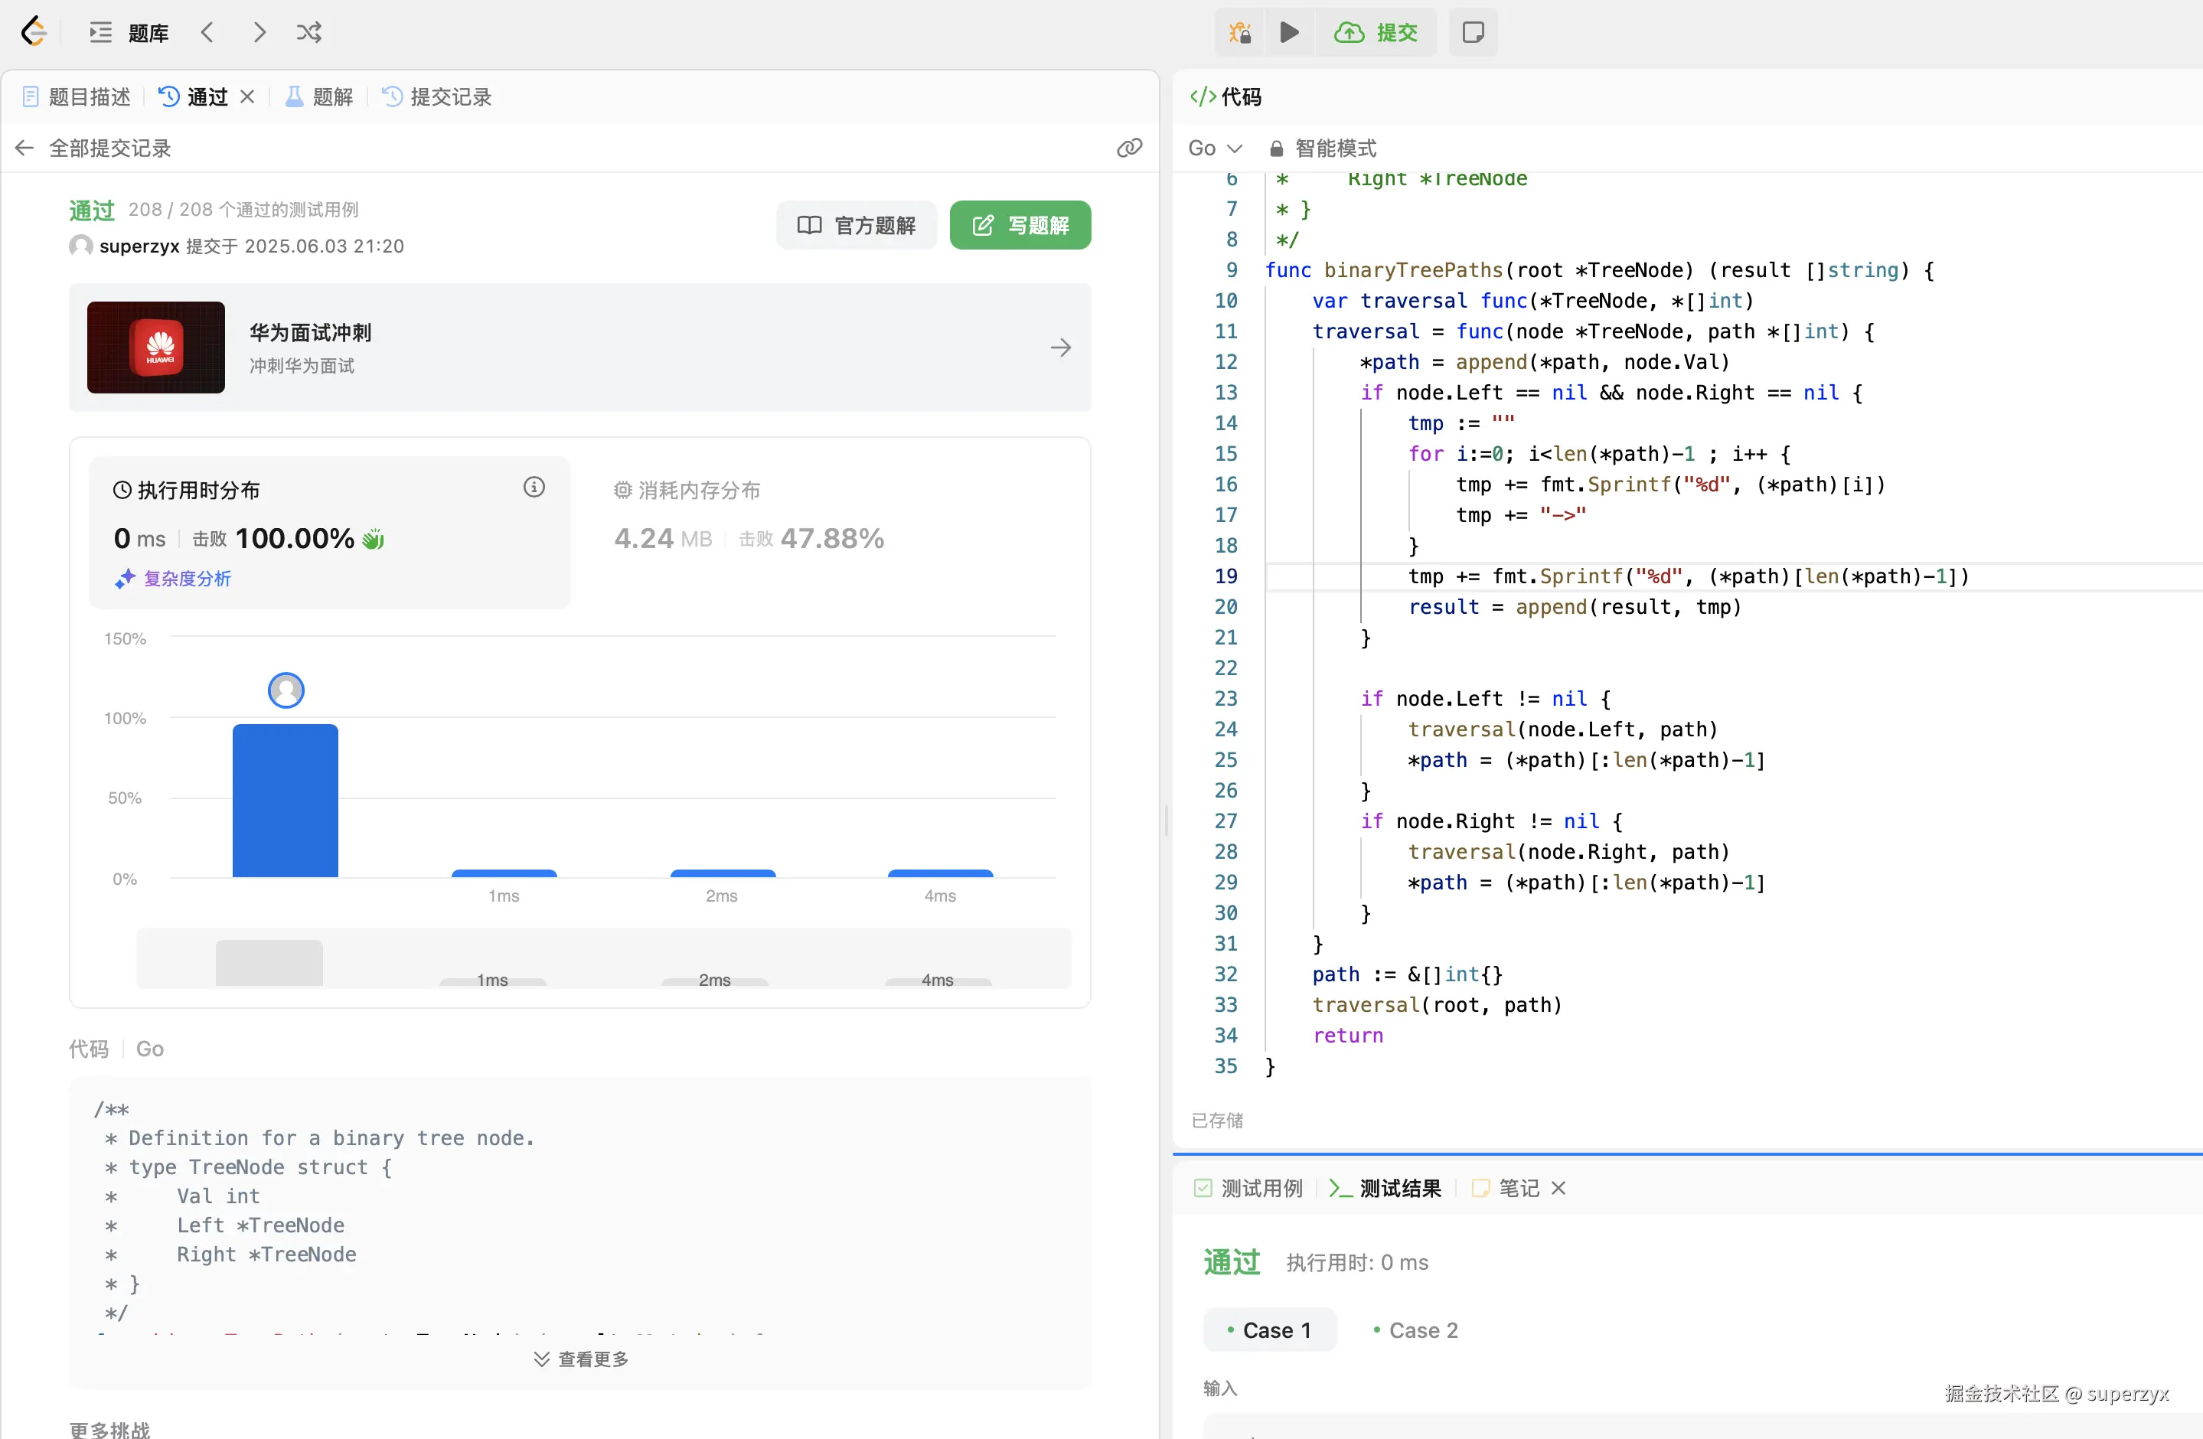This screenshot has width=2203, height=1439.
Task: Click the '执行用时: 0 ms' result text
Action: (1357, 1263)
